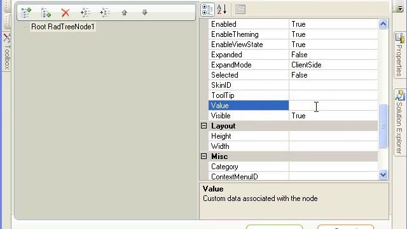Click the property grid scrollbar thumb
Screen dimensions: 407x229
[x=383, y=126]
